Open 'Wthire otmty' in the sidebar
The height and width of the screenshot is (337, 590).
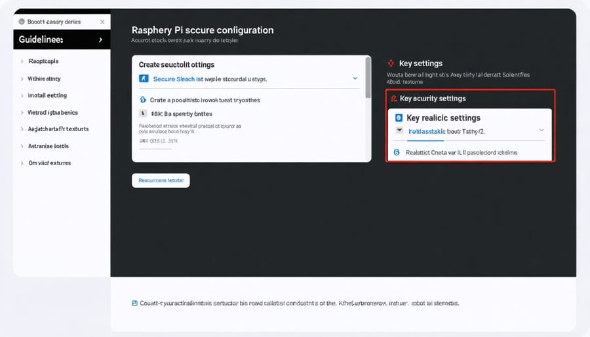tap(44, 79)
